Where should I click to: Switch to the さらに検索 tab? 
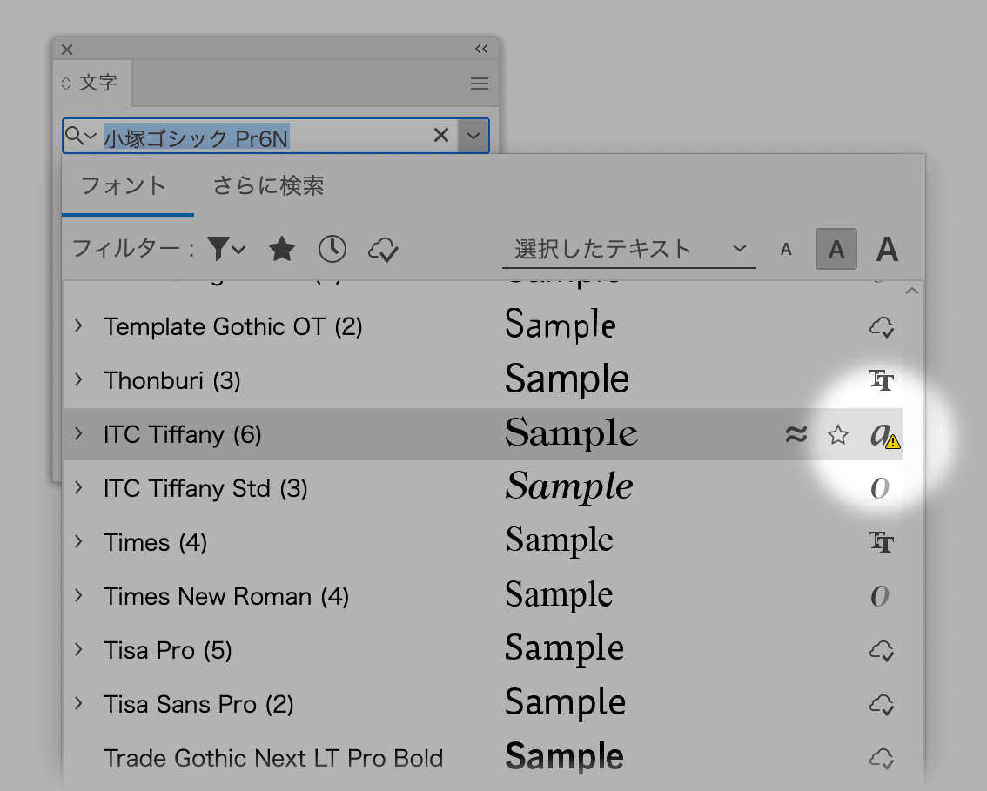point(268,185)
